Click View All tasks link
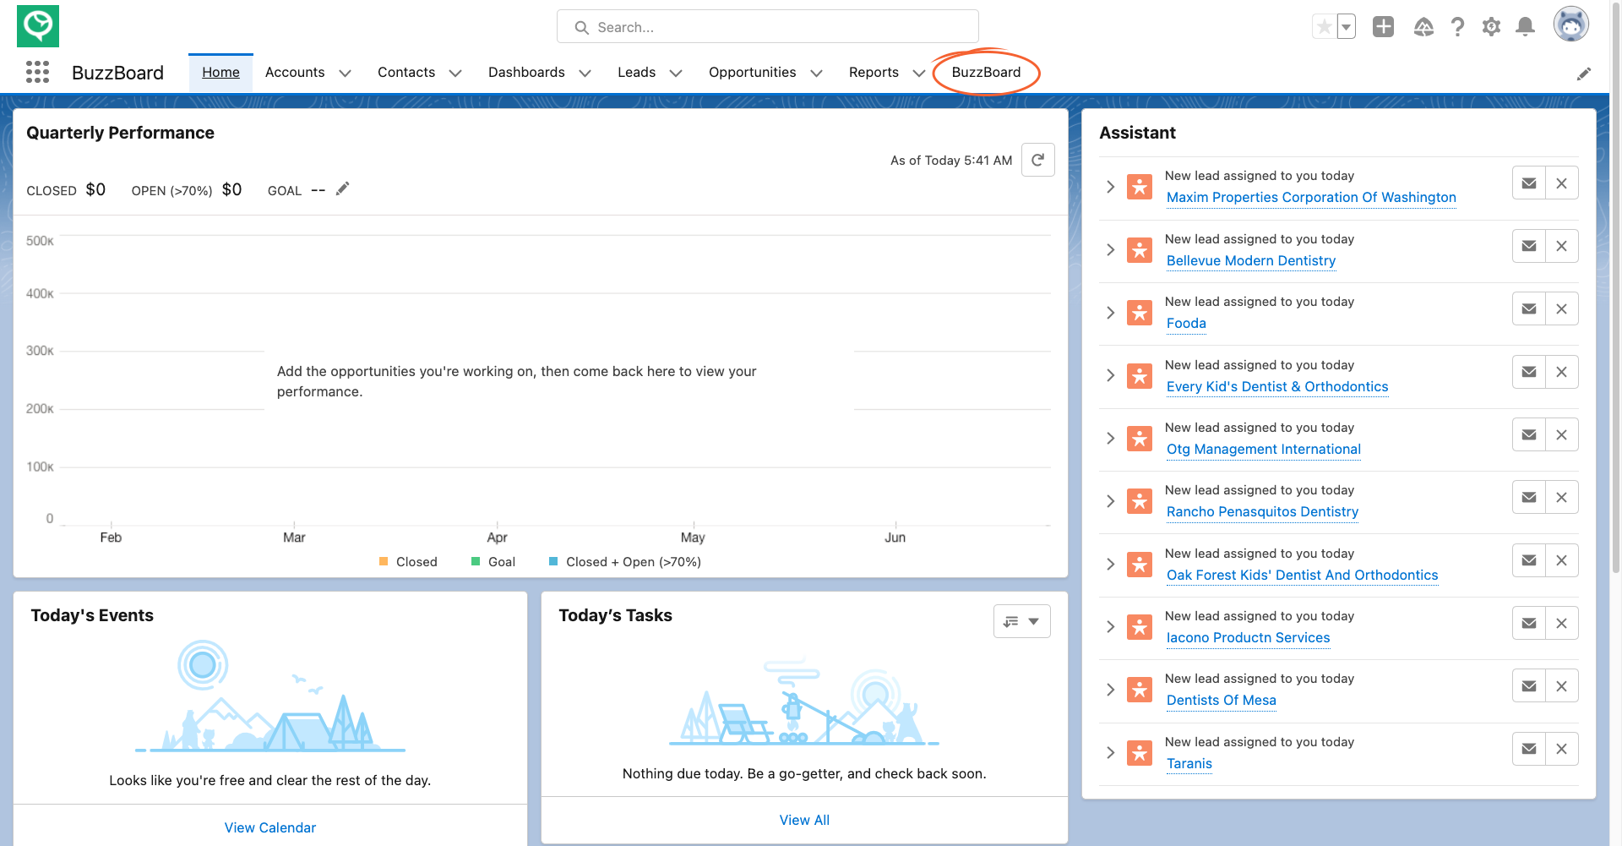The height and width of the screenshot is (846, 1622). [804, 820]
